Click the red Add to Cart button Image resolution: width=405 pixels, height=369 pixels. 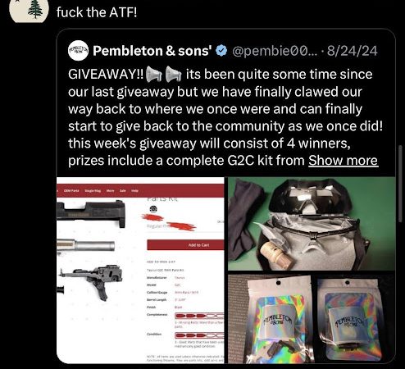[185, 245]
